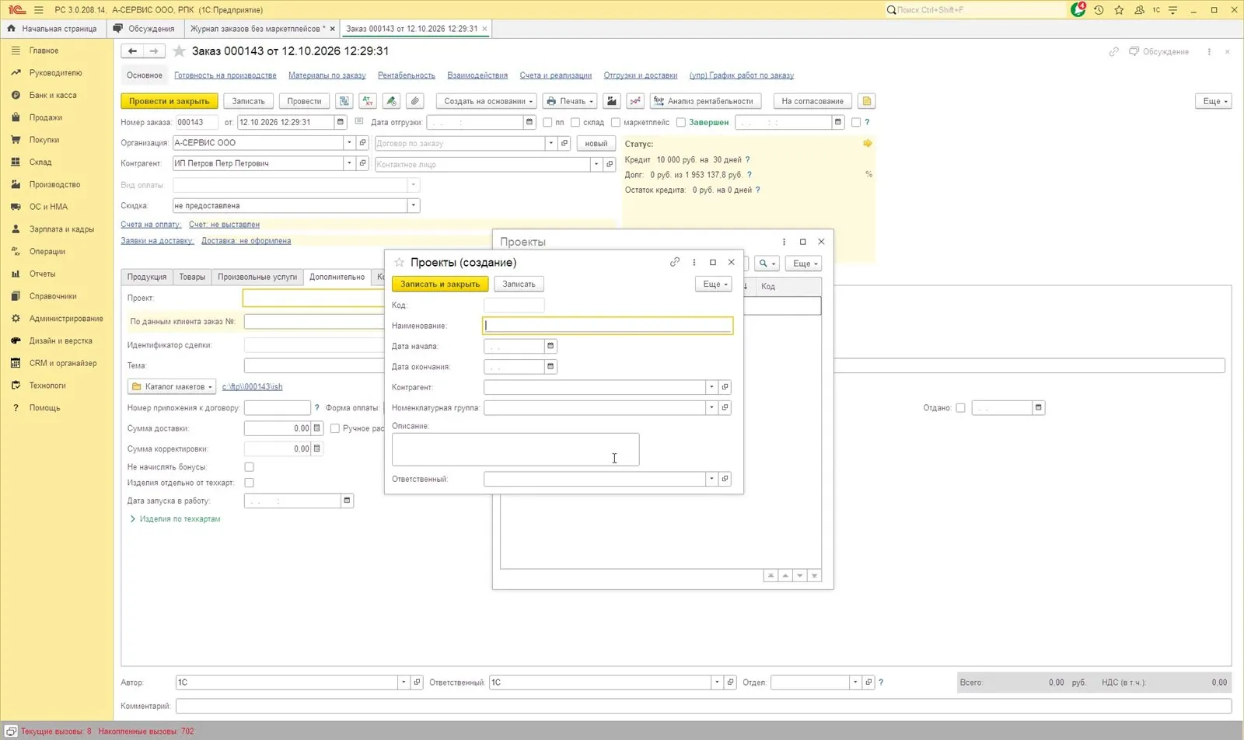Enable Изделия отдельно от техкарт checkbox
The height and width of the screenshot is (740, 1244).
[249, 483]
